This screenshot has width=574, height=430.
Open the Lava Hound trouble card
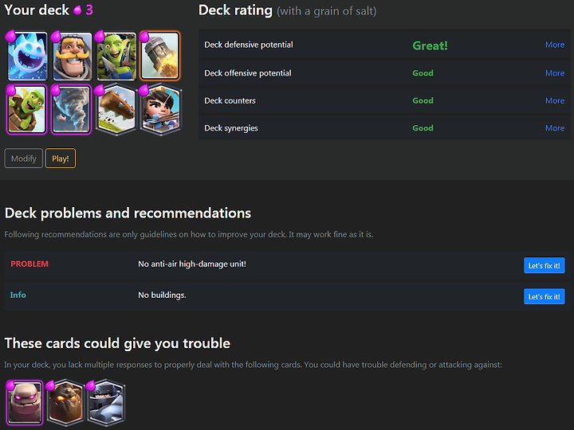[x=65, y=403]
